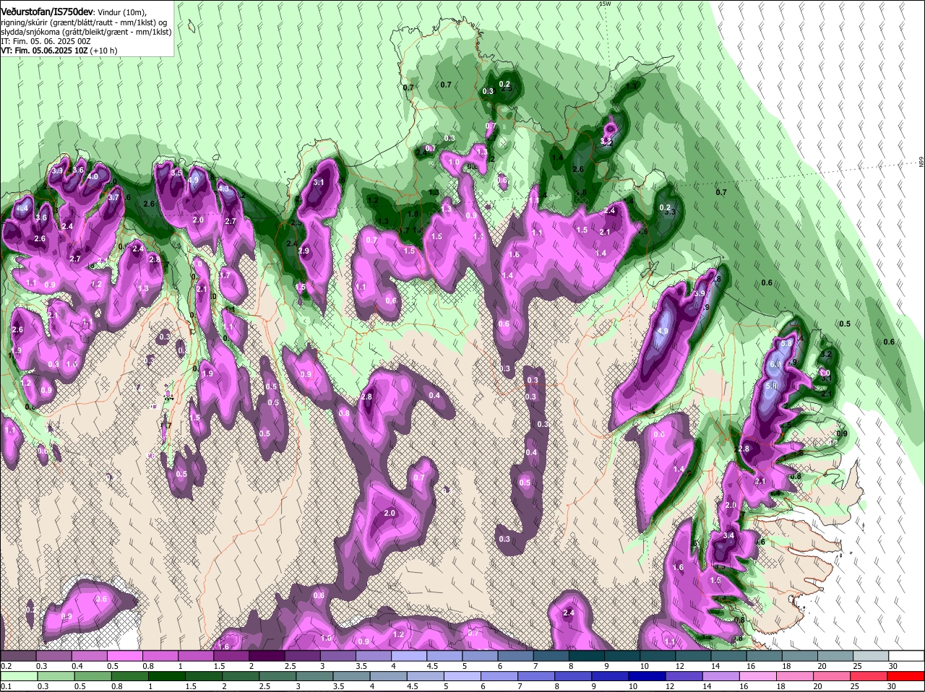
Task: Select snow scale swatch between 3 and 3.5
Action: tap(338, 655)
